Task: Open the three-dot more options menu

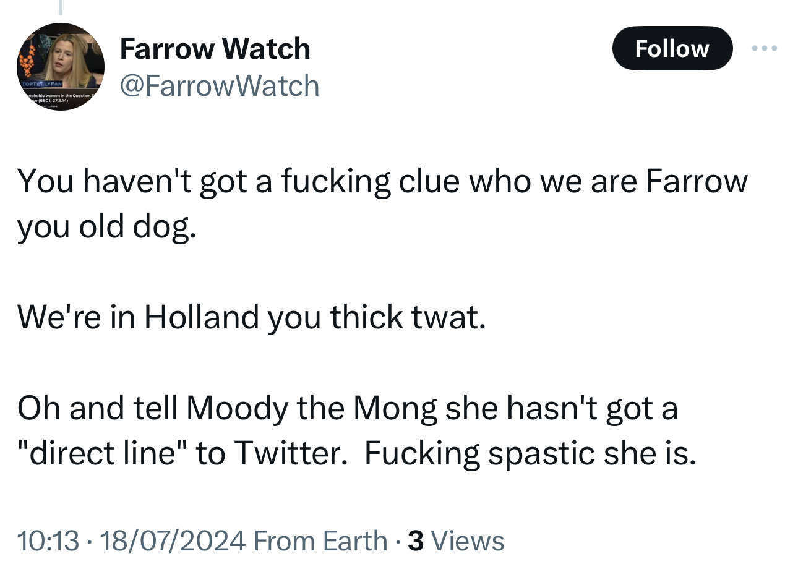Action: (764, 48)
